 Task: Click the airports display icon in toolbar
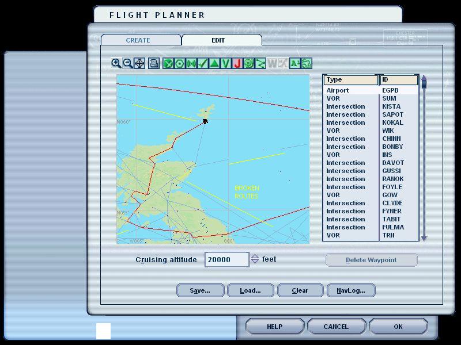click(x=168, y=63)
